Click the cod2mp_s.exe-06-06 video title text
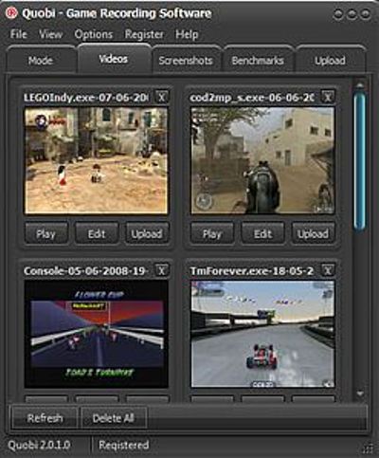379x458 pixels. coord(252,98)
